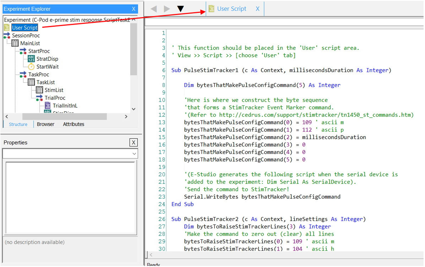Click the SessionProc procedure icon

7,35
